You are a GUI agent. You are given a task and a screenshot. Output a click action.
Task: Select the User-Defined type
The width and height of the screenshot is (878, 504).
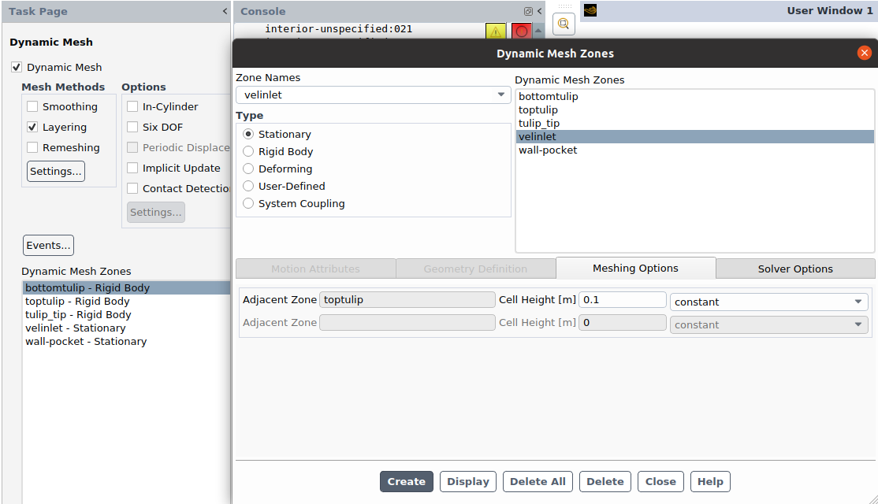pos(248,187)
